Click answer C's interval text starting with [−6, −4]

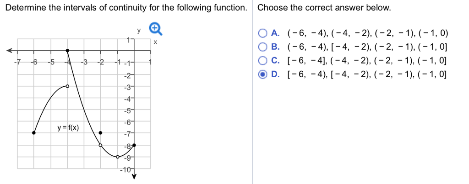(368, 60)
